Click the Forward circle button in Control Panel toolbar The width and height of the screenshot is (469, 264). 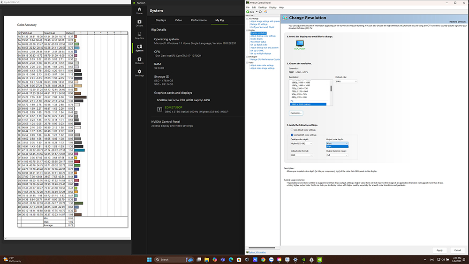pos(260,12)
